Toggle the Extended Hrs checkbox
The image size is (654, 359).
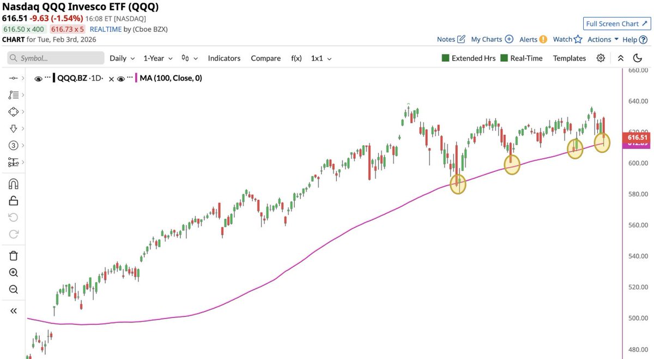(445, 58)
